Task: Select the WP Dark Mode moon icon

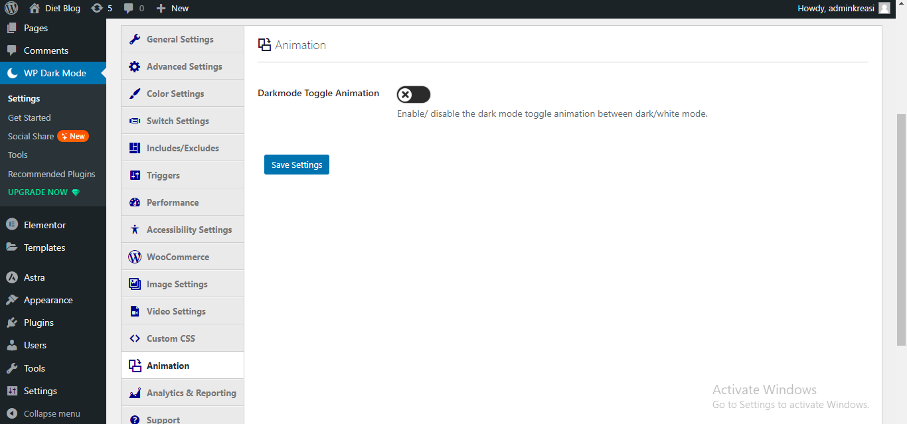Action: point(13,73)
